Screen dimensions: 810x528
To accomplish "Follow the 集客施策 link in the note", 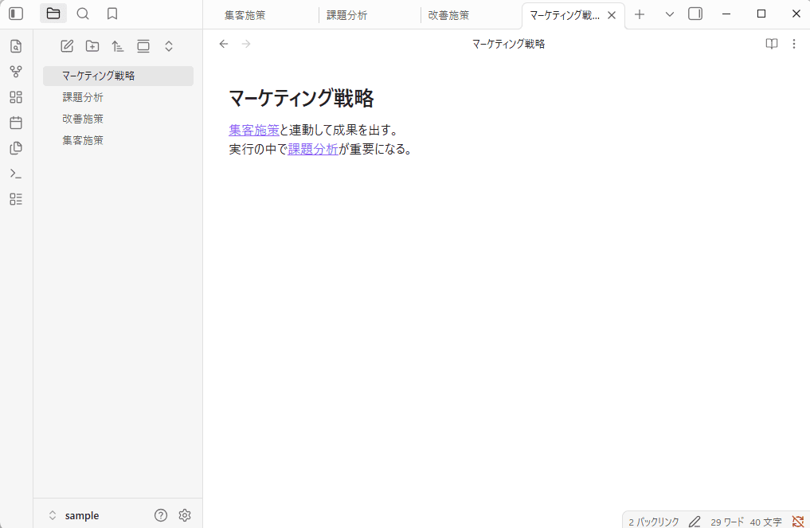I will pyautogui.click(x=253, y=130).
